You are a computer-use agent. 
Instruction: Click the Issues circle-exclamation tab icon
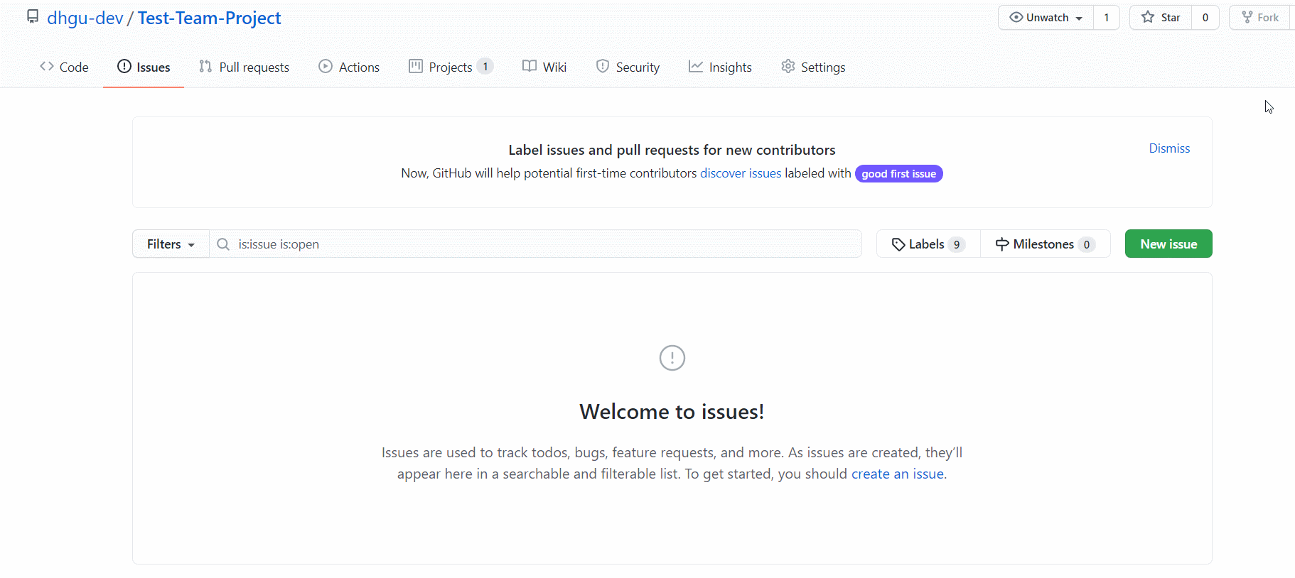(x=124, y=66)
